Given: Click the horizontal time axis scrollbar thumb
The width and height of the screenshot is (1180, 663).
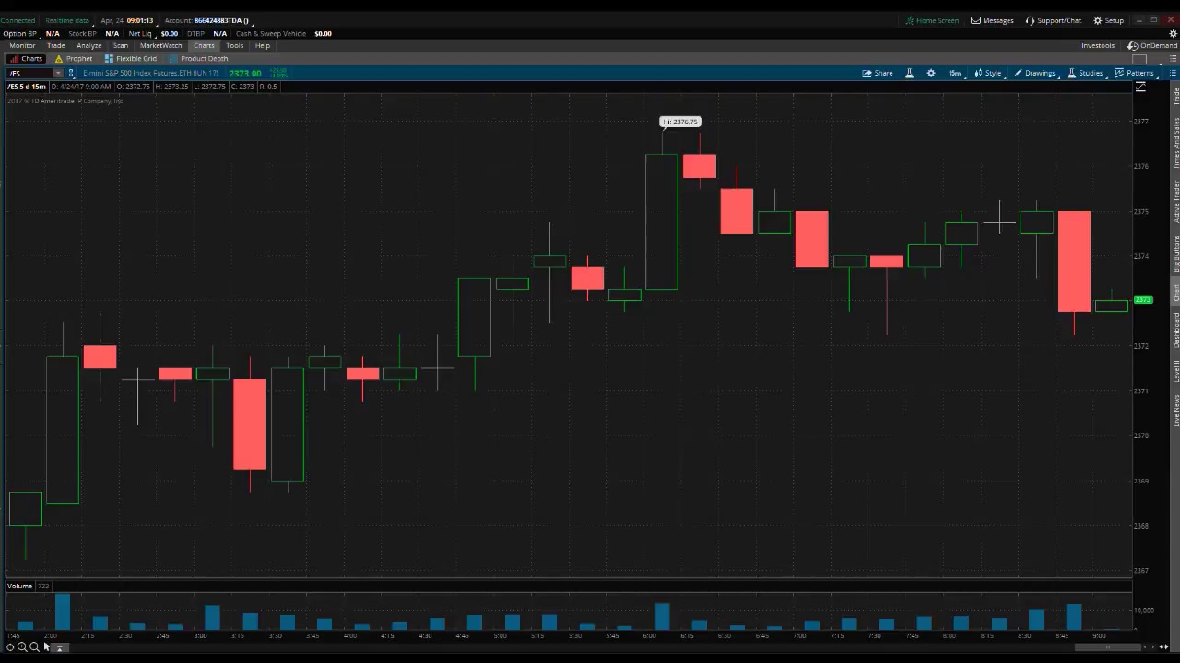Looking at the screenshot, I should pyautogui.click(x=1106, y=647).
